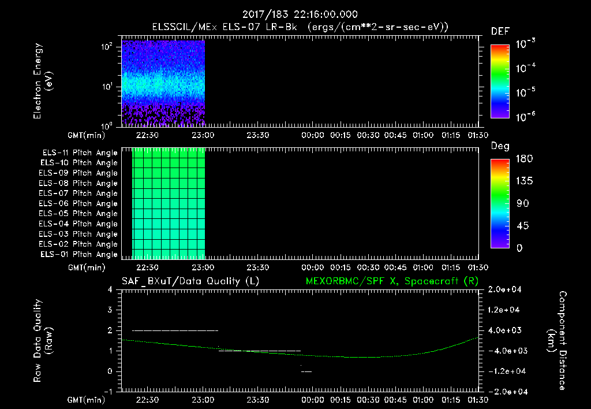Viewport: 591px width, 409px height.
Task: Click the ELS-11 Pitch Angle label
Action: [x=80, y=153]
